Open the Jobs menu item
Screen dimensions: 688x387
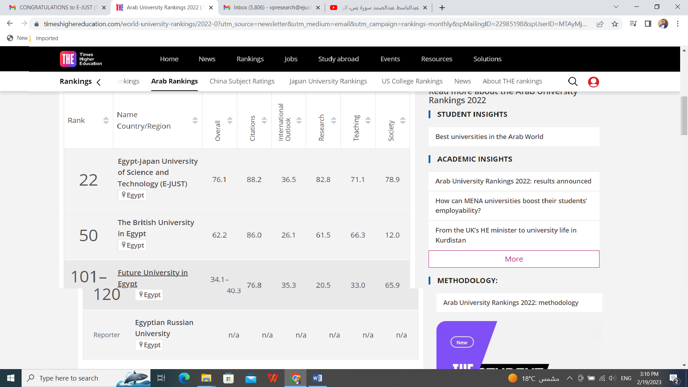(291, 59)
